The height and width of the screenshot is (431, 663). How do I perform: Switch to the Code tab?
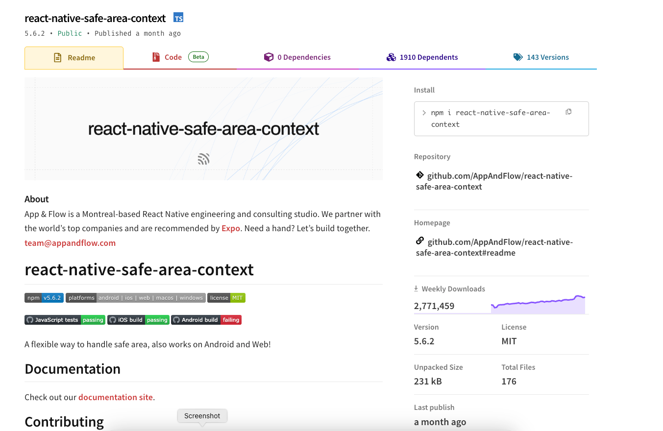pos(180,57)
